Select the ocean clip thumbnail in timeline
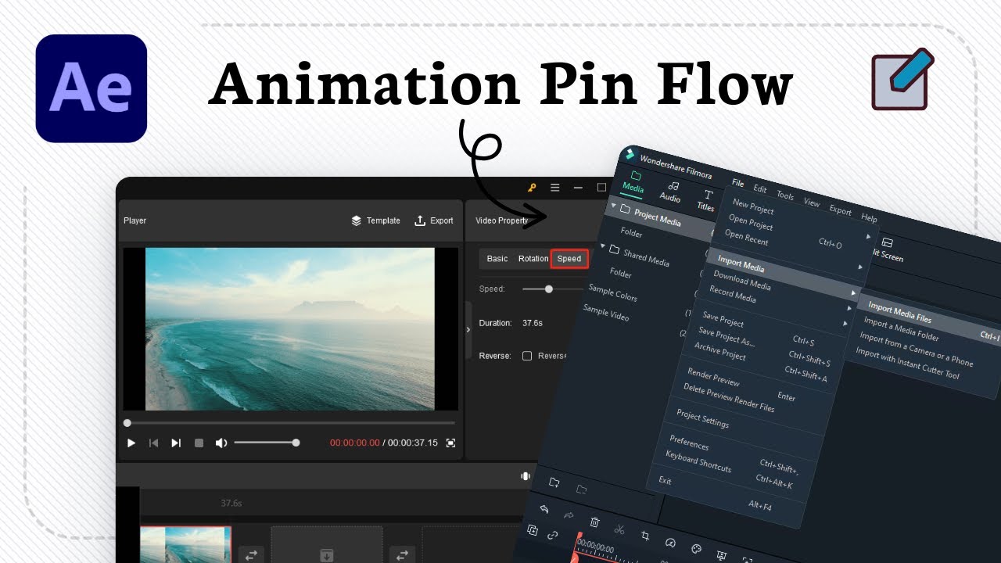The height and width of the screenshot is (563, 1001). point(186,545)
